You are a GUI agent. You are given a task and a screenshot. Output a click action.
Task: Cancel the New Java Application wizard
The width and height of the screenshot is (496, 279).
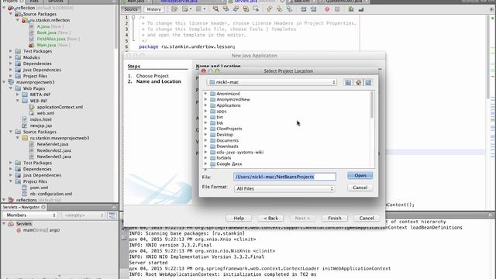coord(367,218)
